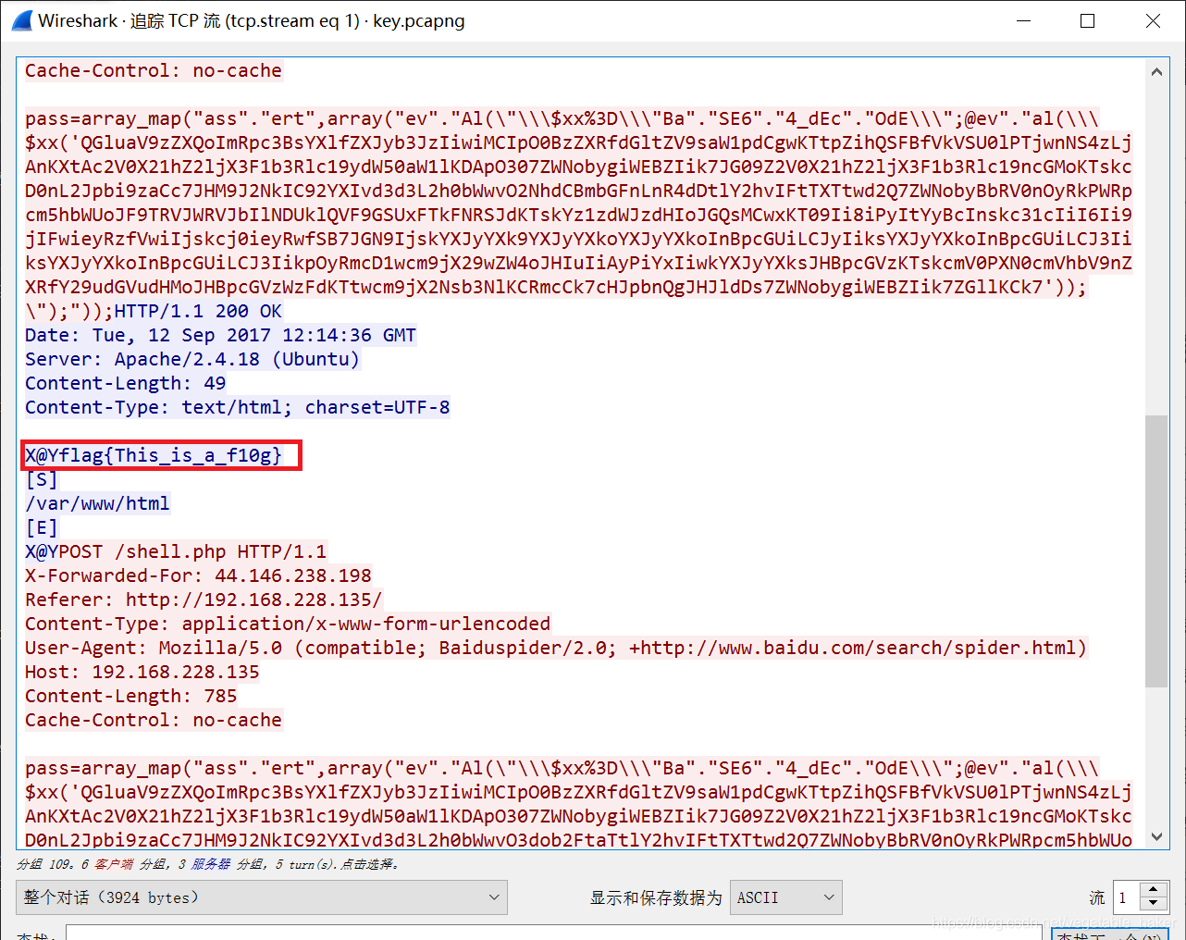Click the X-Forwarded-For: 44.146.238.198 header
The image size is (1186, 940).
pyautogui.click(x=198, y=575)
